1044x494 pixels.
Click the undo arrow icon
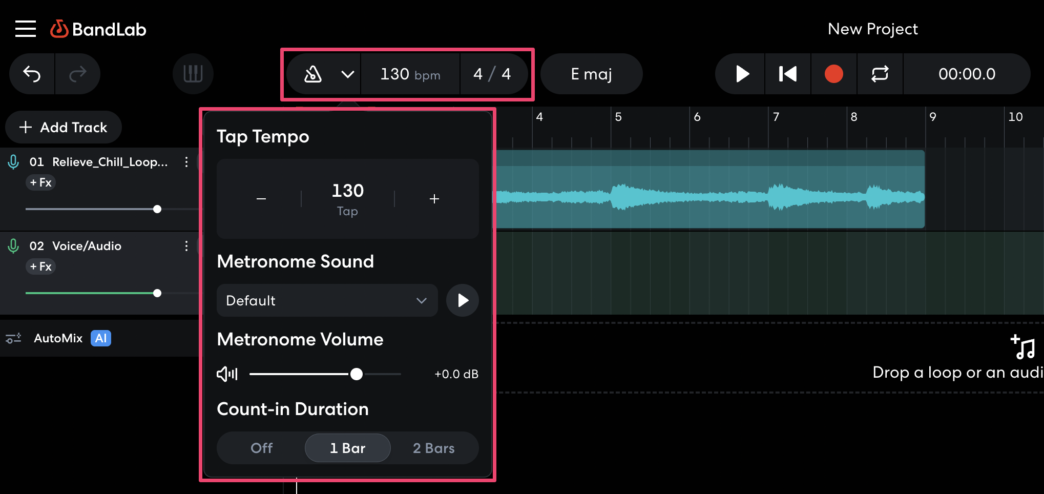pyautogui.click(x=32, y=74)
